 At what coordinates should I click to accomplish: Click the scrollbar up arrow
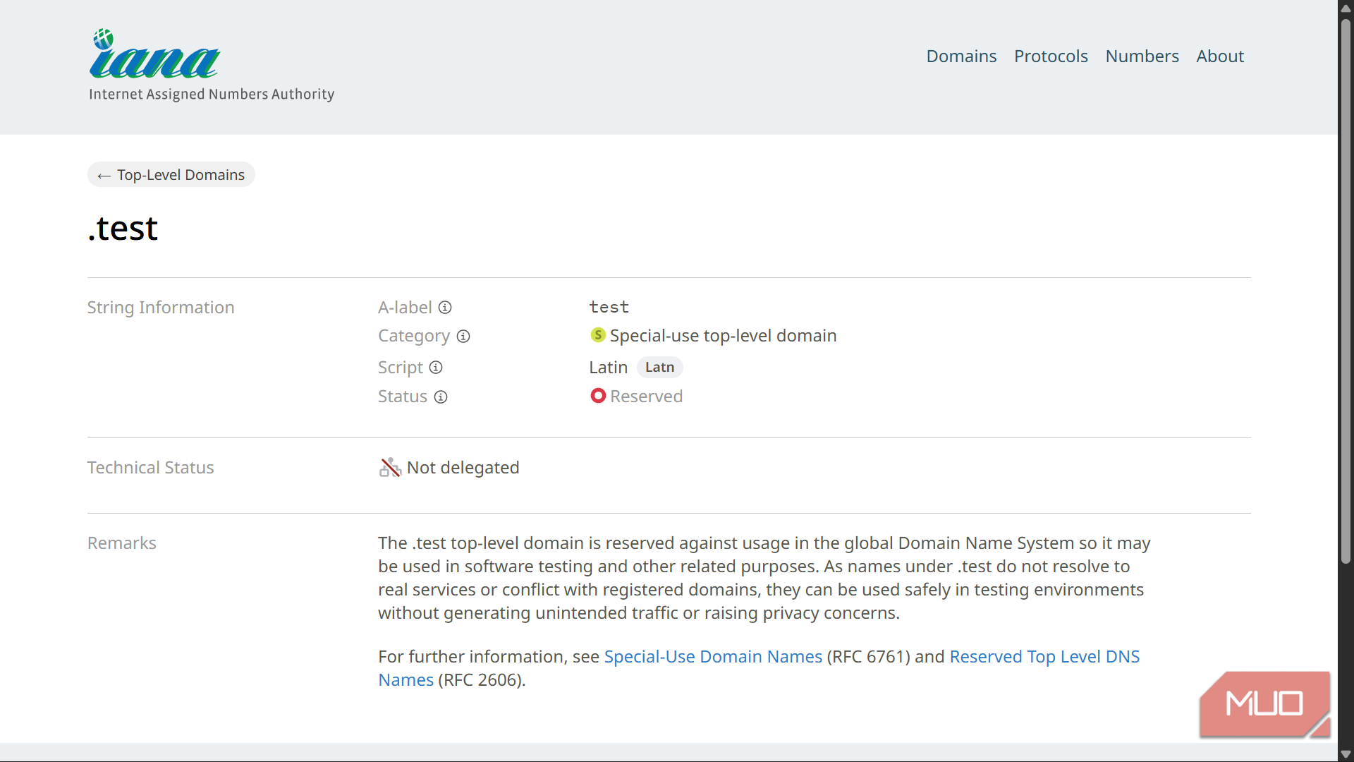1346,8
